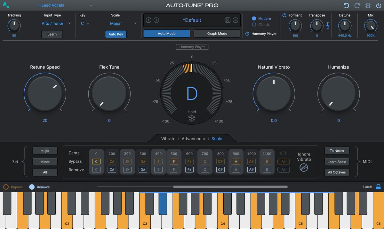Click the undo arrow icon
Image resolution: width=384 pixels, height=229 pixels.
346,5
